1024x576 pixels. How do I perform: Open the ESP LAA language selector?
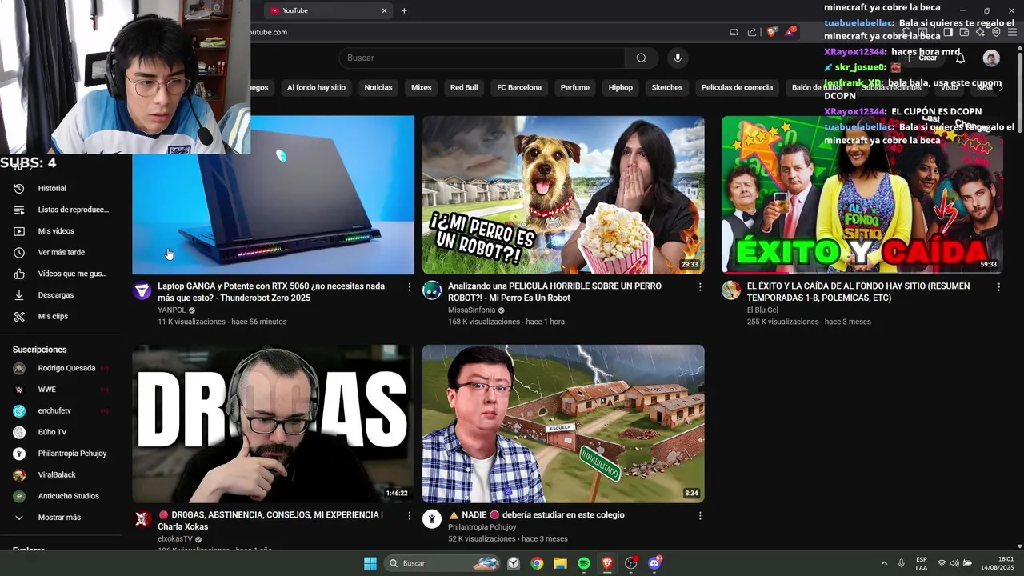coord(922,563)
